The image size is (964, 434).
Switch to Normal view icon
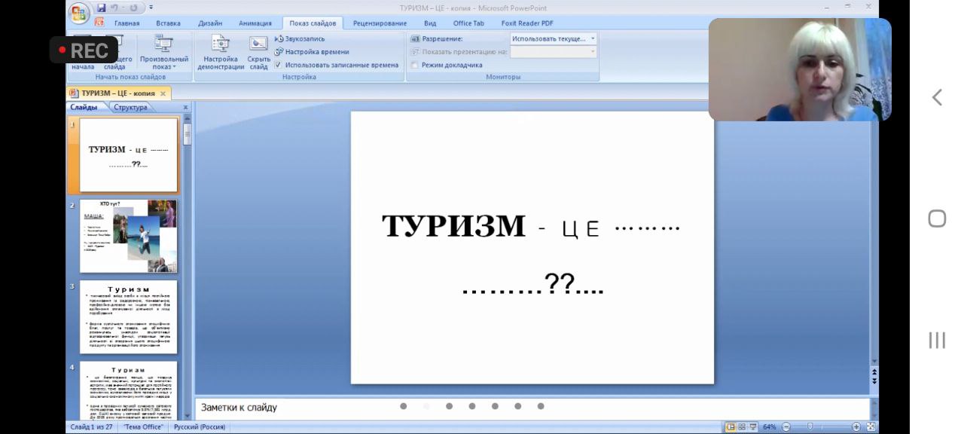tap(731, 426)
